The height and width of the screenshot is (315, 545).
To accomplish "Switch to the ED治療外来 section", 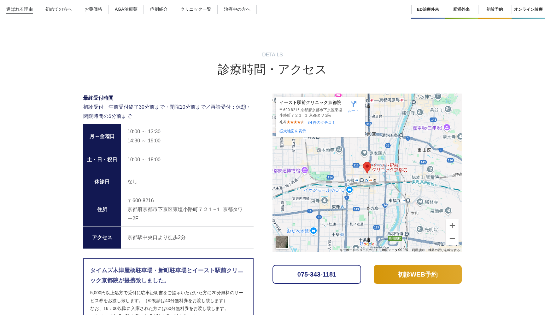I will click(428, 9).
